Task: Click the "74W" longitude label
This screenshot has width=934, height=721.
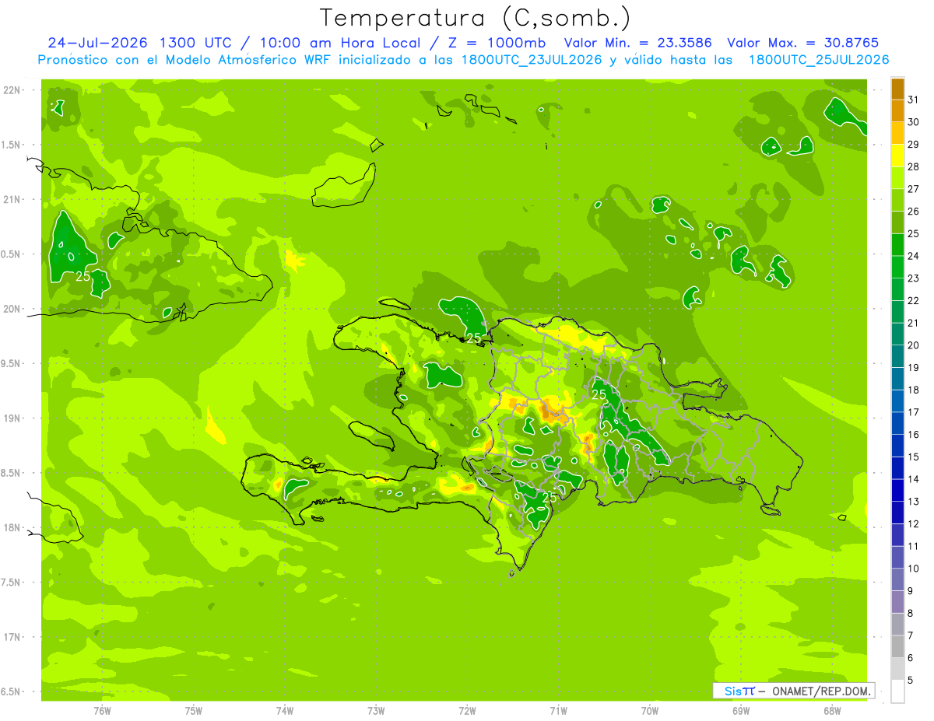Action: pos(284,710)
